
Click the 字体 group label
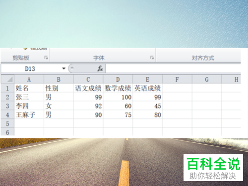click(x=99, y=58)
